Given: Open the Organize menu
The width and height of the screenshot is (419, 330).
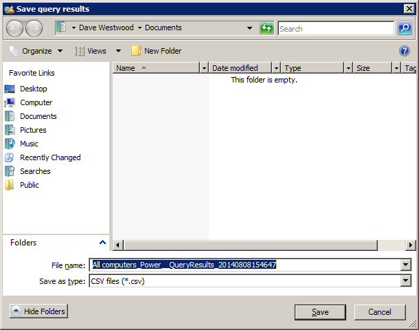Looking at the screenshot, I should (36, 51).
